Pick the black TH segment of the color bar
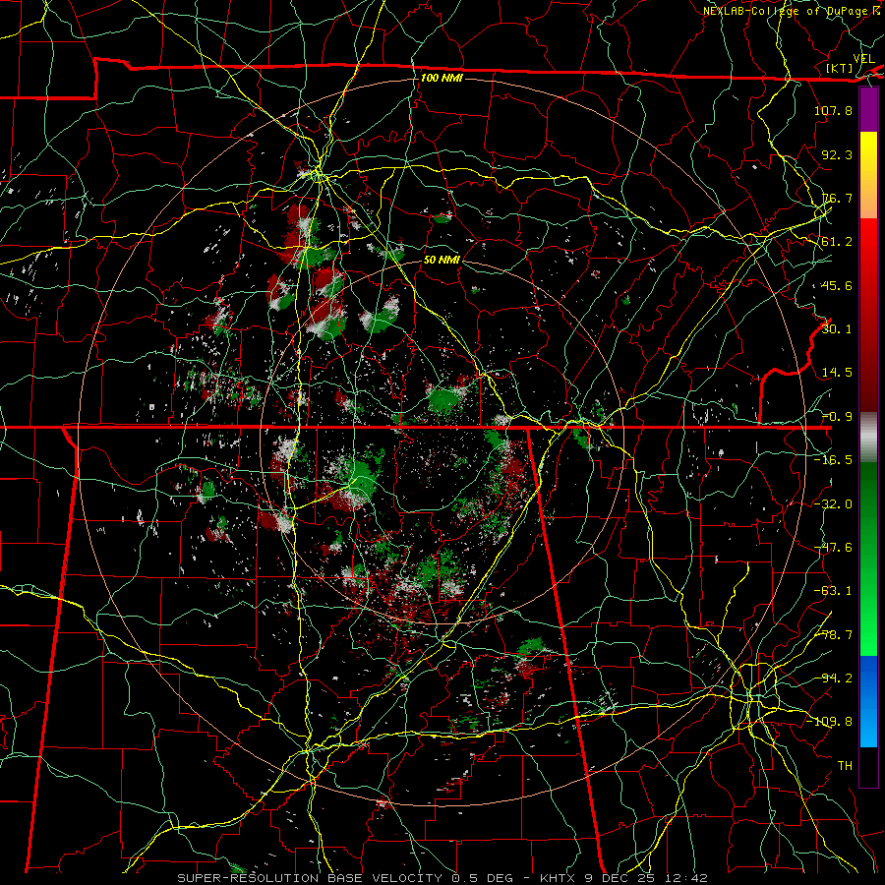Viewport: 885px width, 885px height. (868, 766)
